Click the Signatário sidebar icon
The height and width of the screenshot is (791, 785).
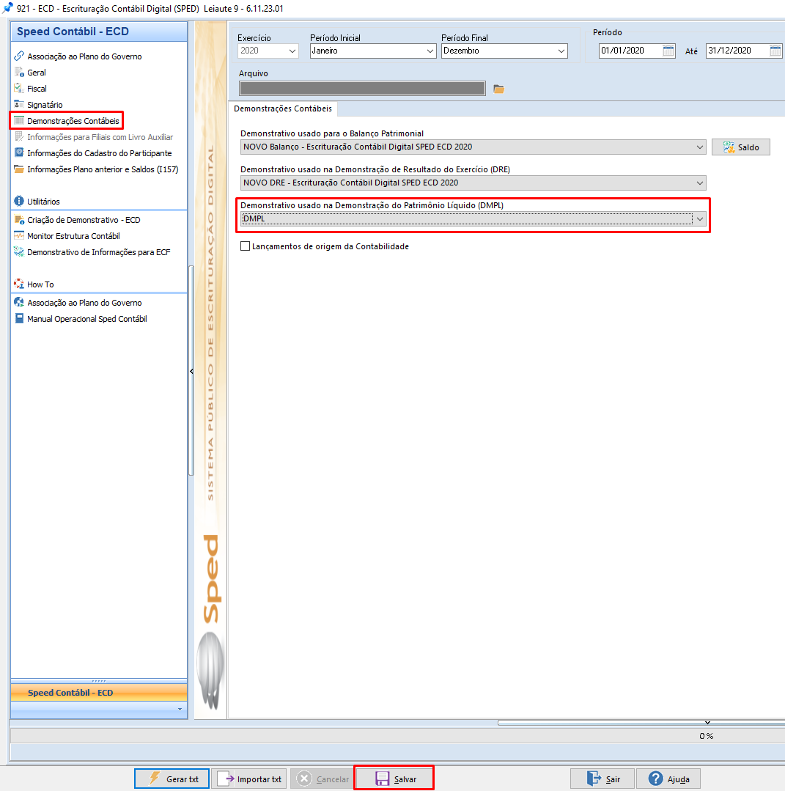click(19, 104)
